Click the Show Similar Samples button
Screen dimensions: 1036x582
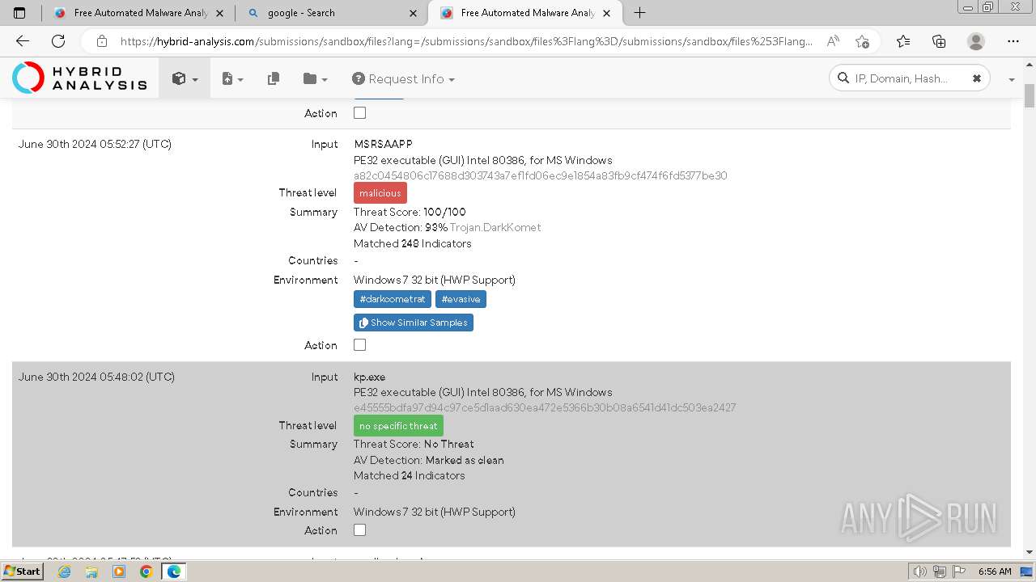point(414,323)
